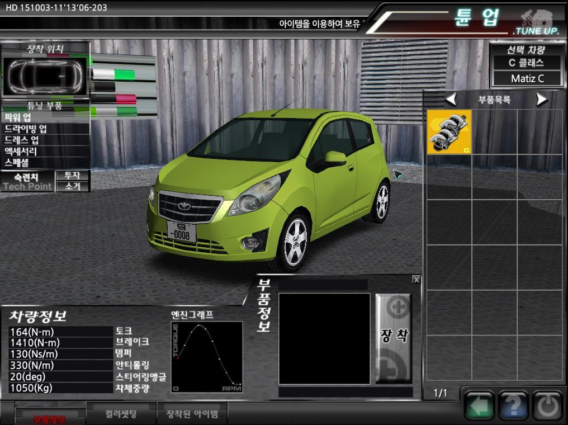Select 드라이빙 업 tuning category

click(45, 129)
